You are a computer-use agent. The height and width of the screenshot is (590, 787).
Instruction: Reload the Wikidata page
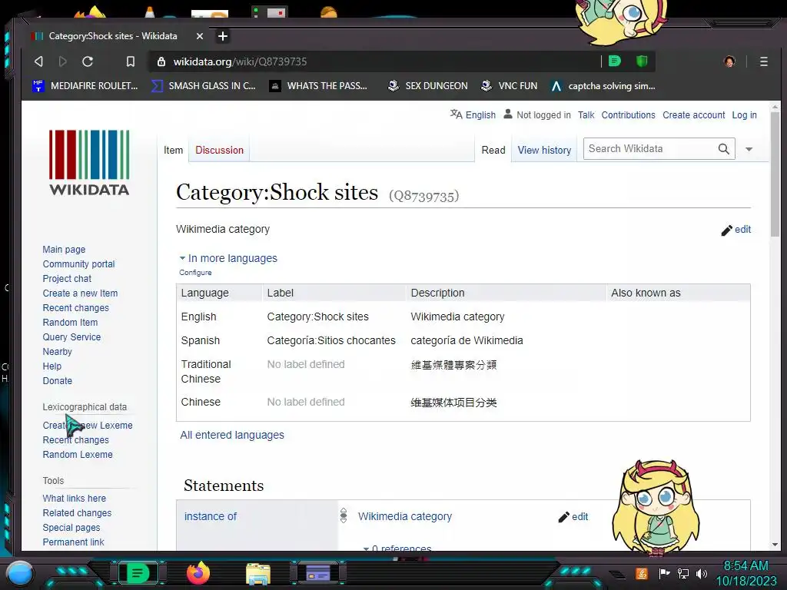pyautogui.click(x=88, y=61)
